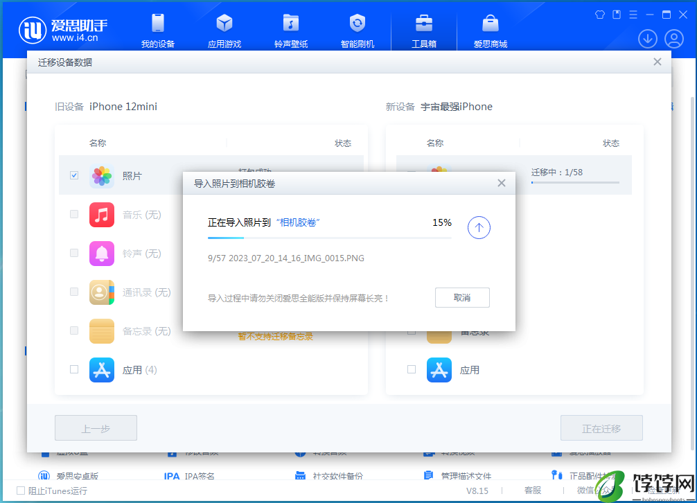The image size is (697, 503).
Task: Click the App Store icon on old device
Action: (102, 370)
